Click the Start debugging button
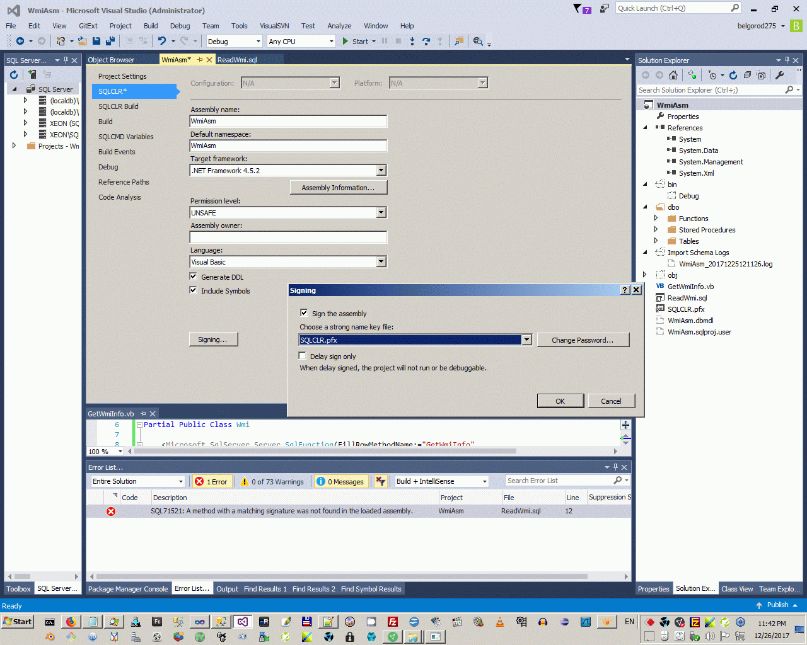 point(356,42)
